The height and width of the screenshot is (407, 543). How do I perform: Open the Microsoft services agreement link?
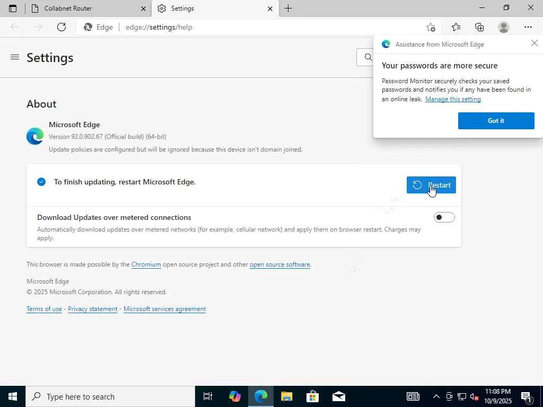164,309
